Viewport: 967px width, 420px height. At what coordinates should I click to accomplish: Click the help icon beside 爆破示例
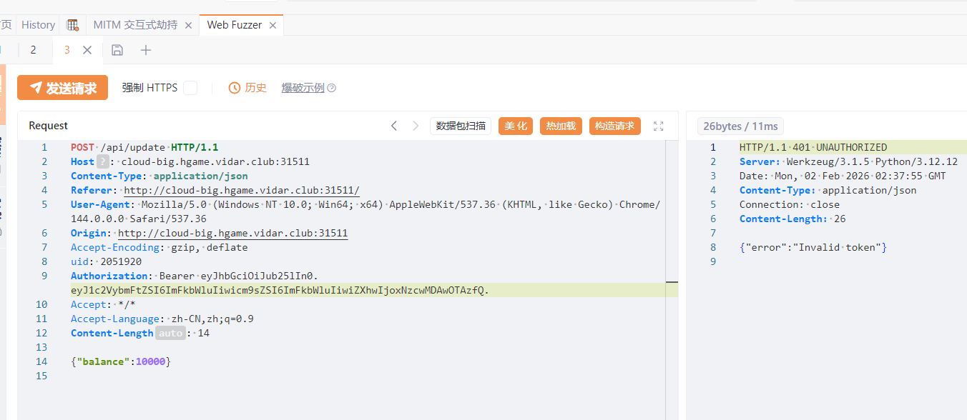(x=331, y=88)
